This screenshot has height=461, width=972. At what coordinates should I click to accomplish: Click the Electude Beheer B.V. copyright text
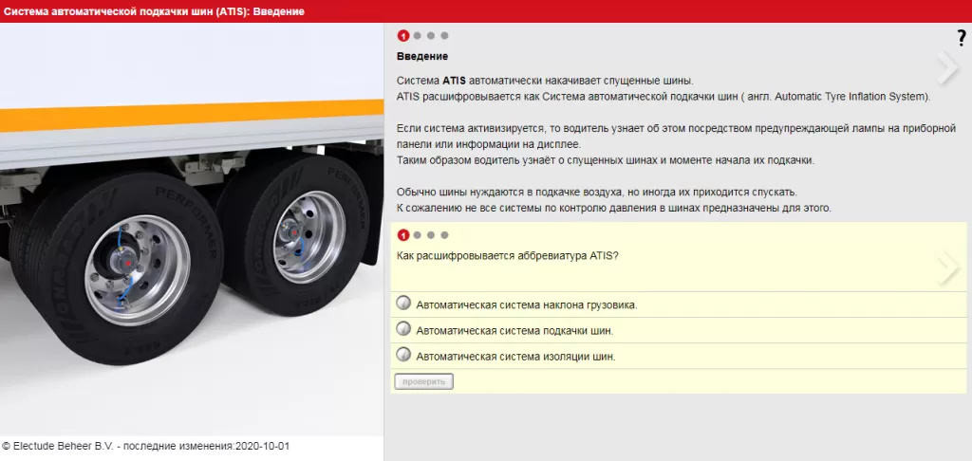tap(145, 445)
